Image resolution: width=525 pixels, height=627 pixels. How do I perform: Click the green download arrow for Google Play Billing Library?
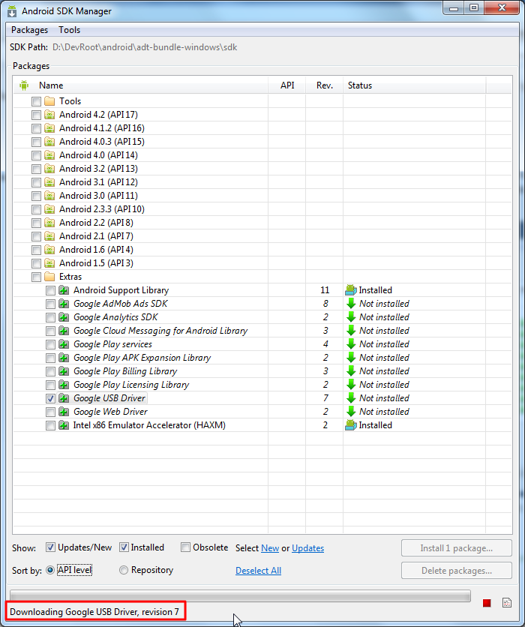tap(351, 371)
